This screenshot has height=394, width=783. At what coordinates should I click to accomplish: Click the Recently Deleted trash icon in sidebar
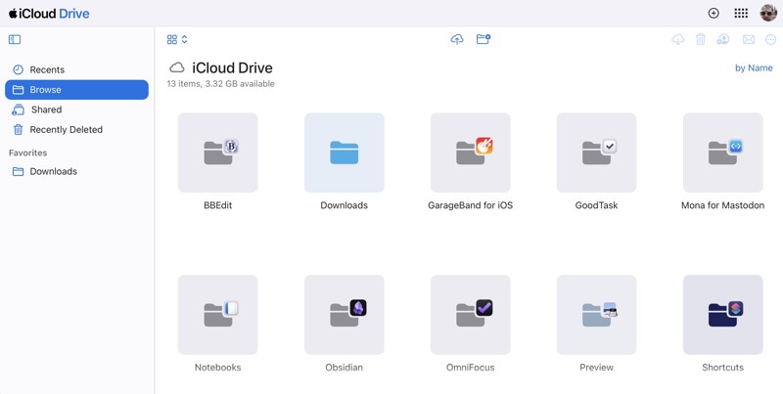18,130
